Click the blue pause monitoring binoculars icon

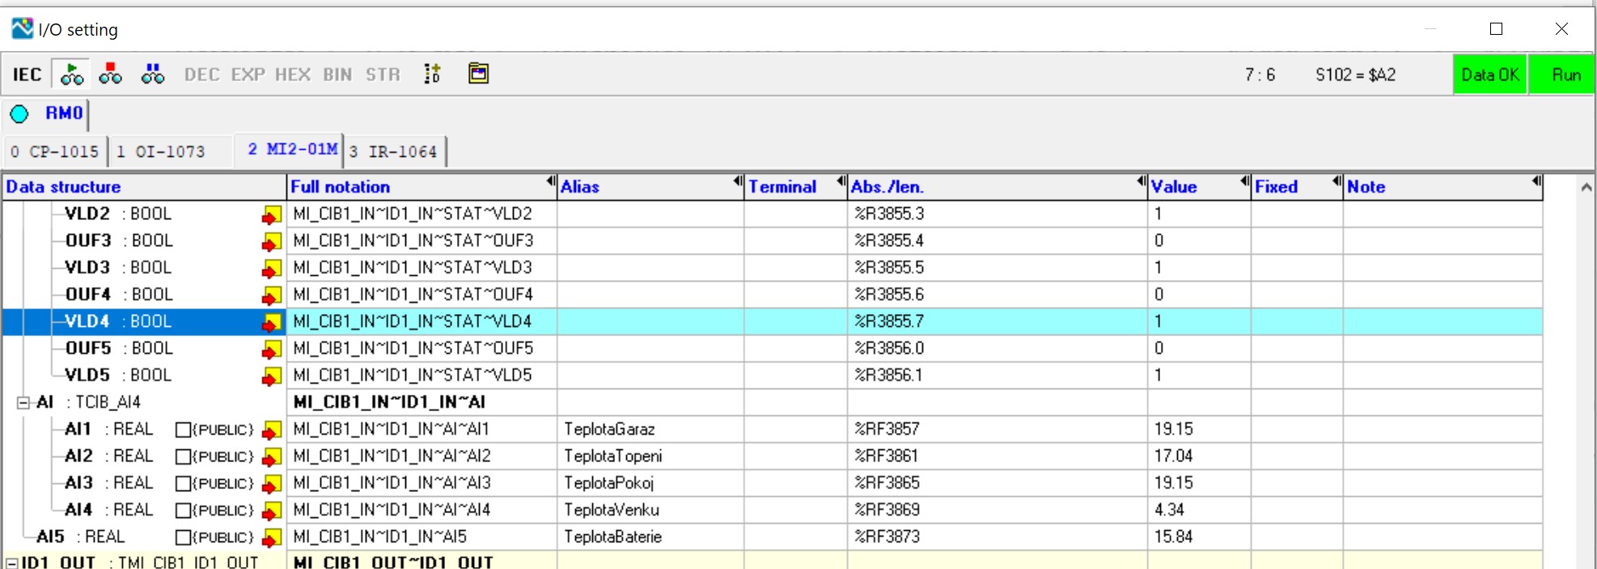point(152,74)
